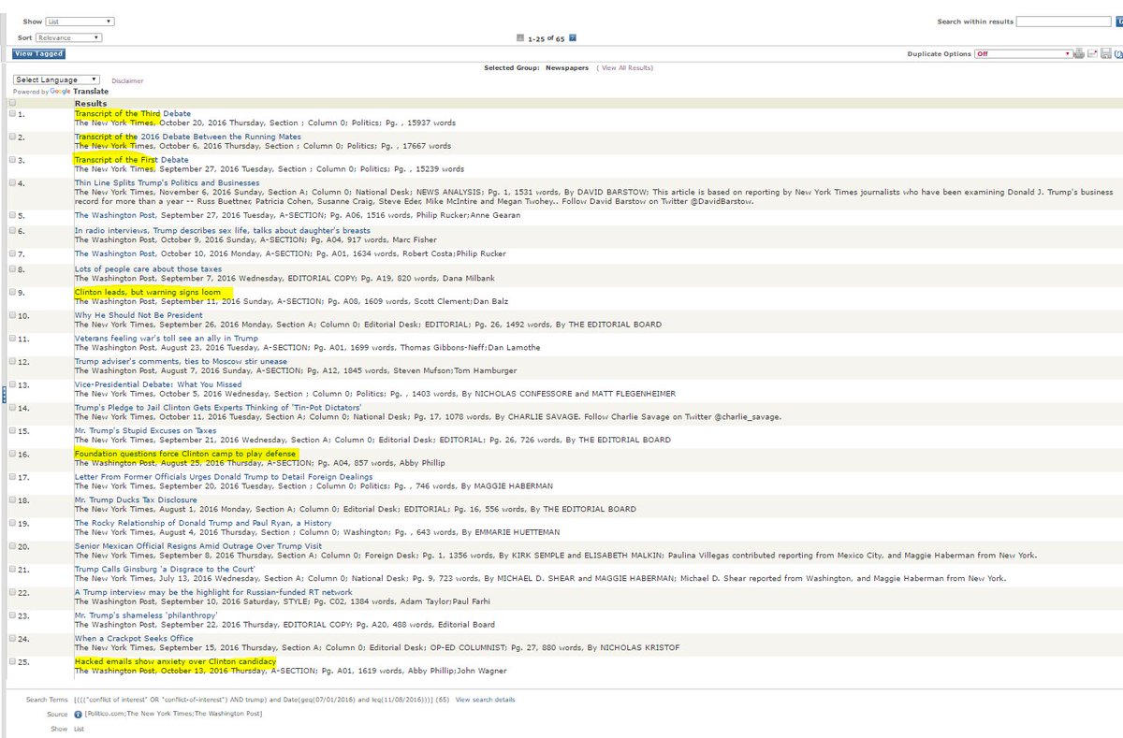
Task: Open Trump adviser's comments, ties to Moscow article
Action: coord(181,361)
